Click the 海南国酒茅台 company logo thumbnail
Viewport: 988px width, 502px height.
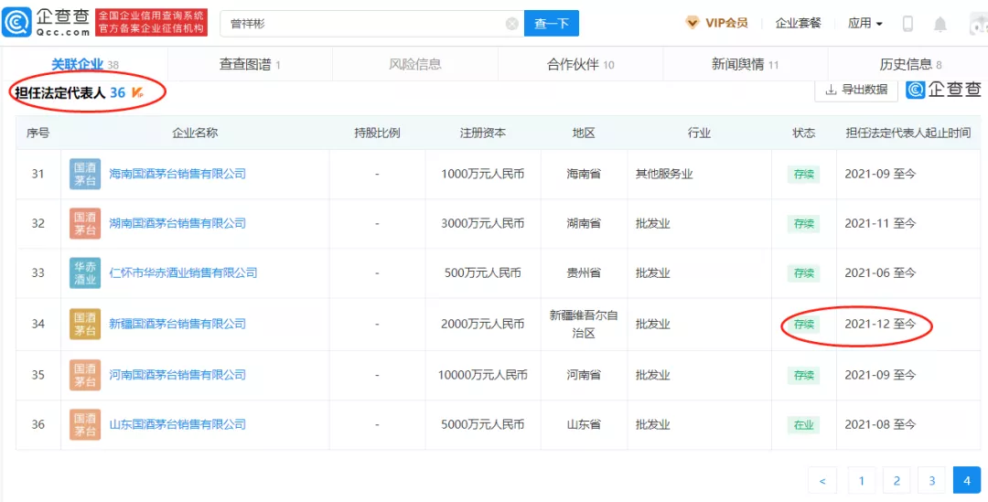click(x=85, y=174)
